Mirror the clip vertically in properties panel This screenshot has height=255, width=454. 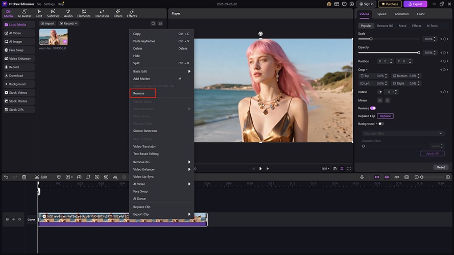(x=388, y=100)
